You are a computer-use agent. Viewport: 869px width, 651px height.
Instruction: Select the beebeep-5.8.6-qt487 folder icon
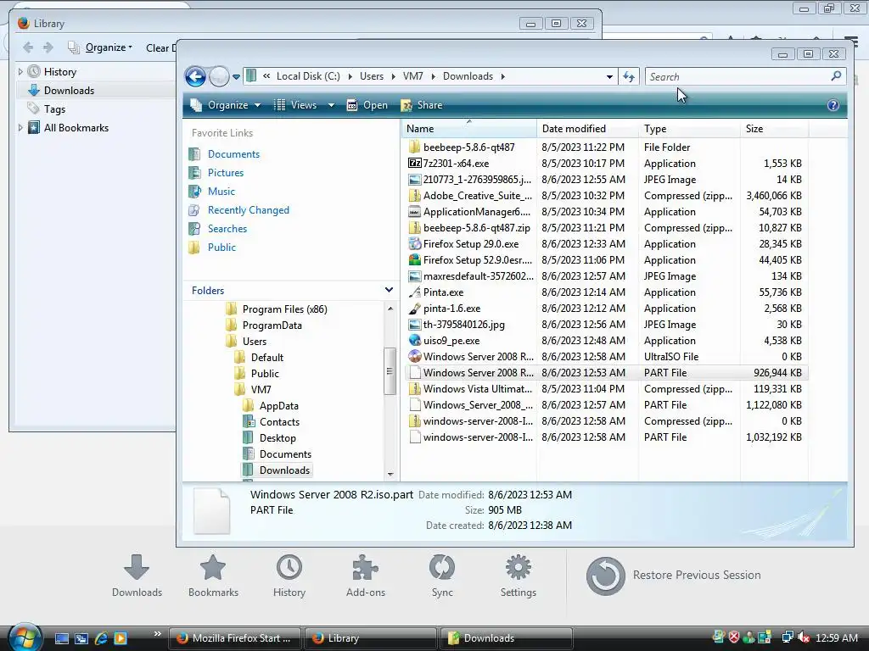click(414, 147)
